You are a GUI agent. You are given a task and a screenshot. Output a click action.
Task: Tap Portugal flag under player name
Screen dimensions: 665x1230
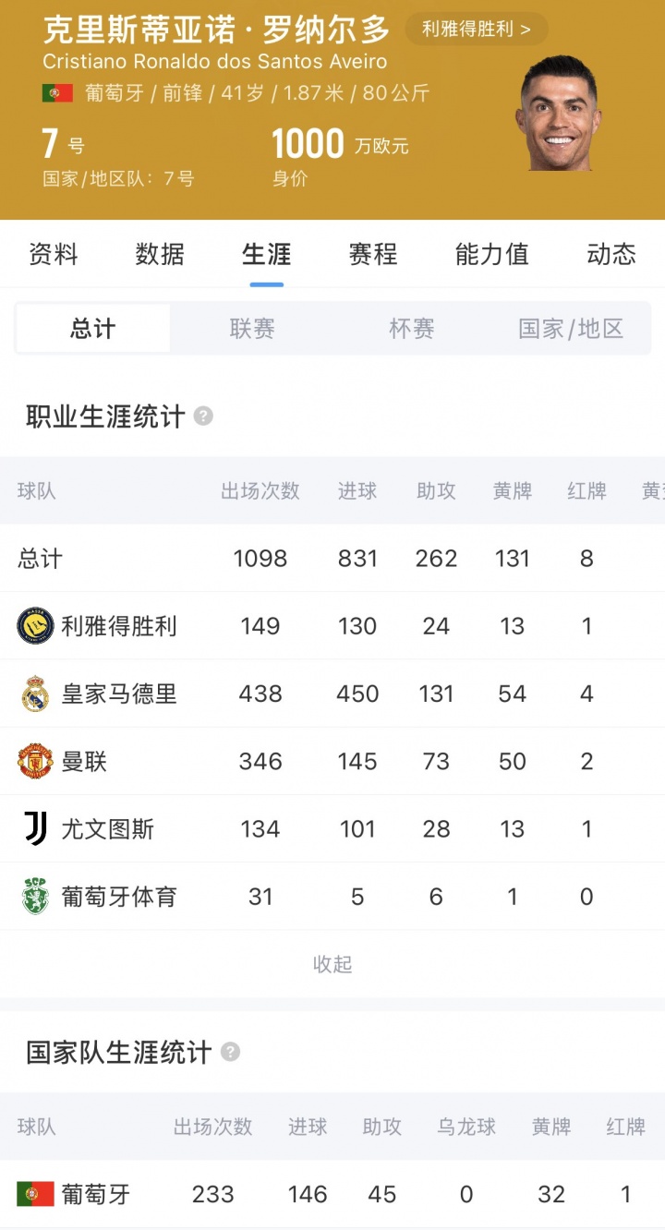click(x=57, y=93)
